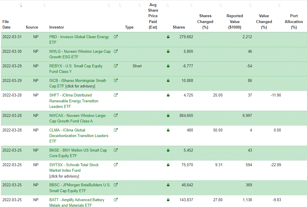This screenshot has width=307, height=207.
Task: Open REBYX - U.S. Small Cap Equity Fund
Action: pos(76,69)
